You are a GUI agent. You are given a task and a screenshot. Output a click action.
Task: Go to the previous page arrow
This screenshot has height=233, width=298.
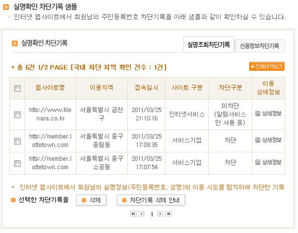click(x=141, y=214)
